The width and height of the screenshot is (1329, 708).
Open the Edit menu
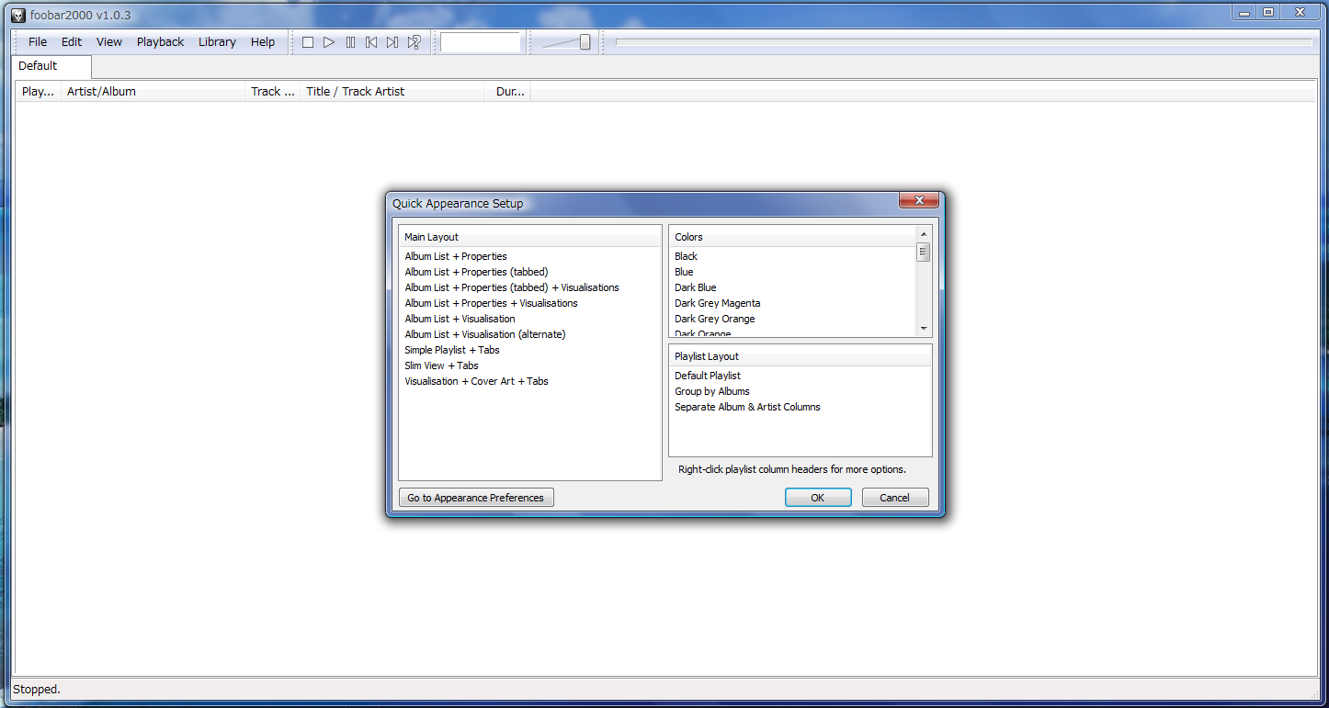click(72, 42)
